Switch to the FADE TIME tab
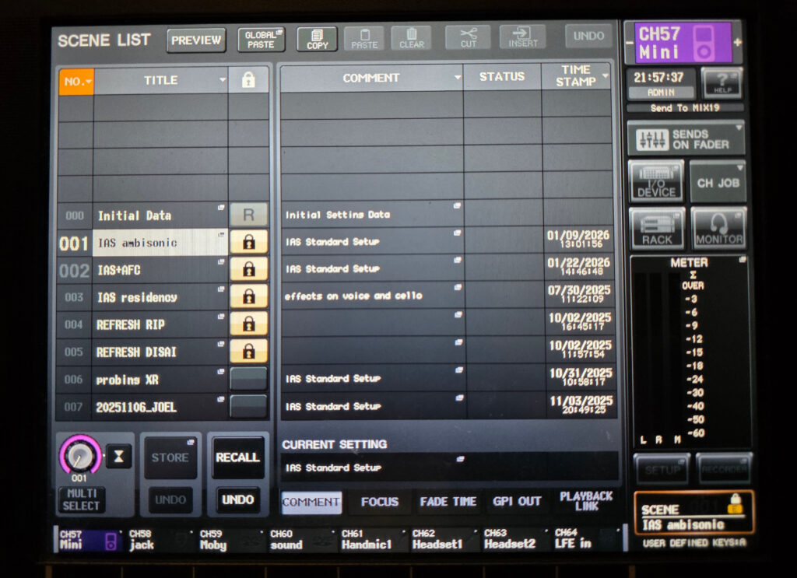The width and height of the screenshot is (797, 578). [x=448, y=502]
